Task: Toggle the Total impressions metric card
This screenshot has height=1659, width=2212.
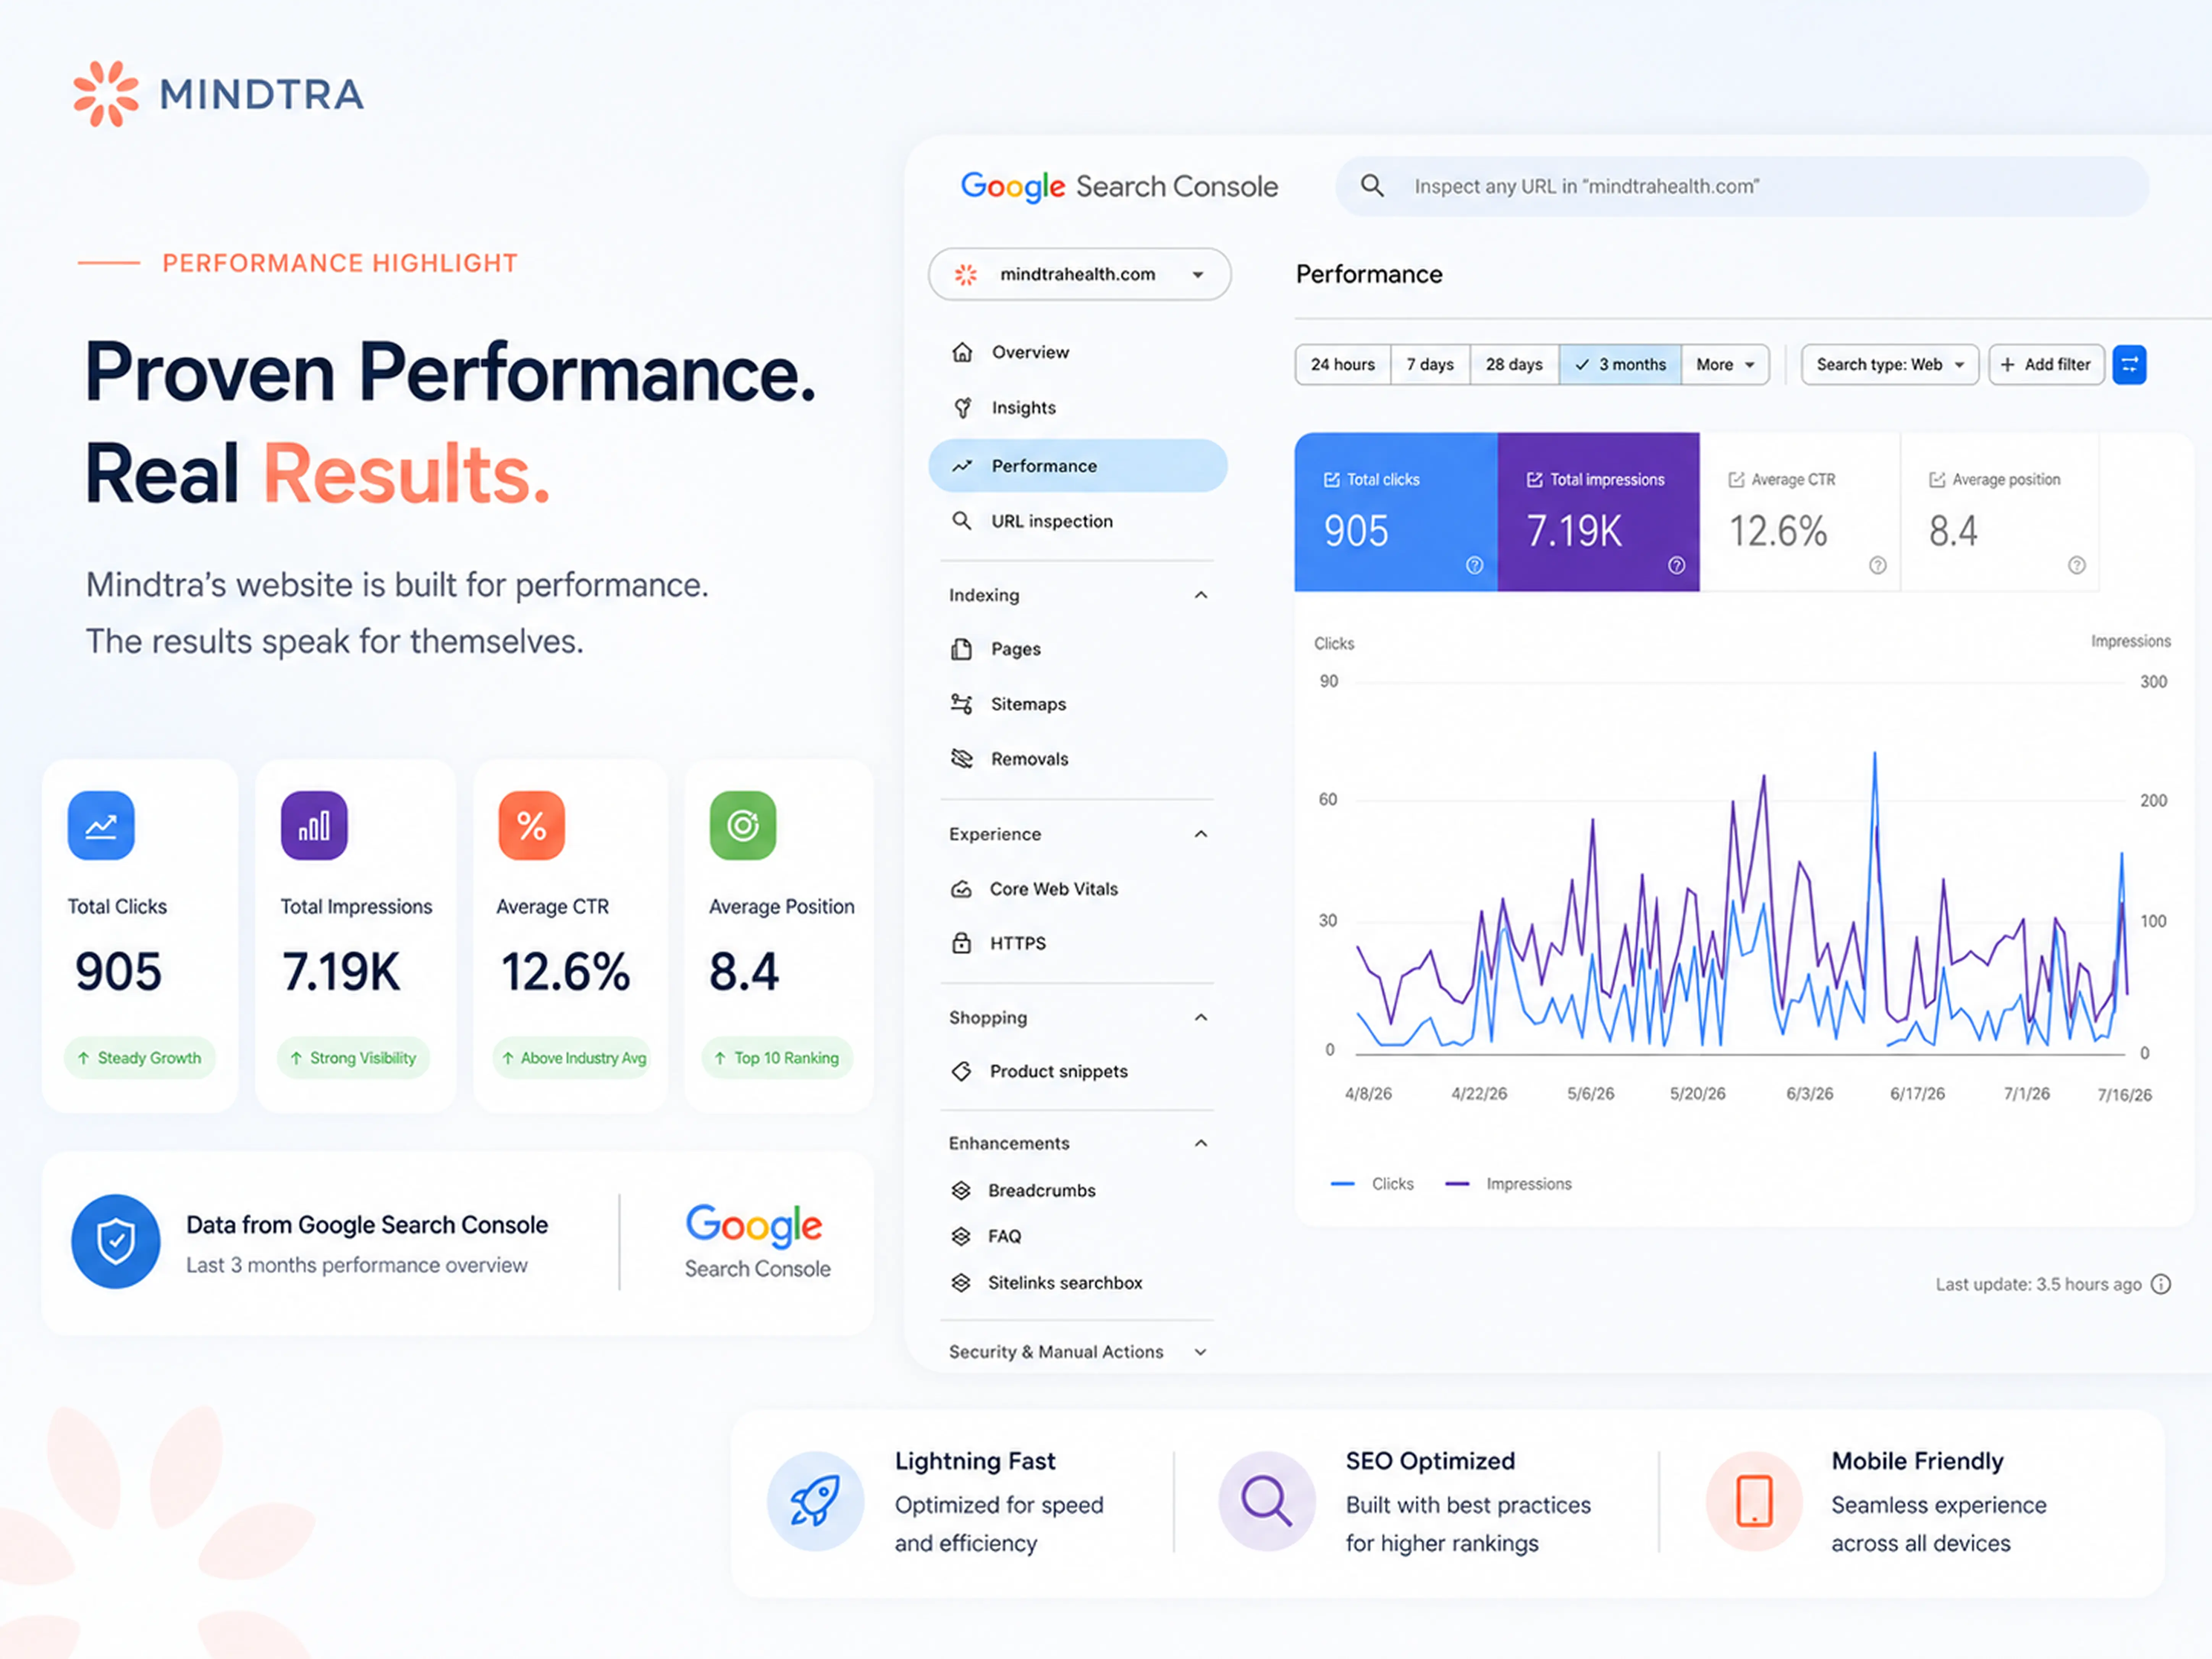Action: pyautogui.click(x=1599, y=512)
